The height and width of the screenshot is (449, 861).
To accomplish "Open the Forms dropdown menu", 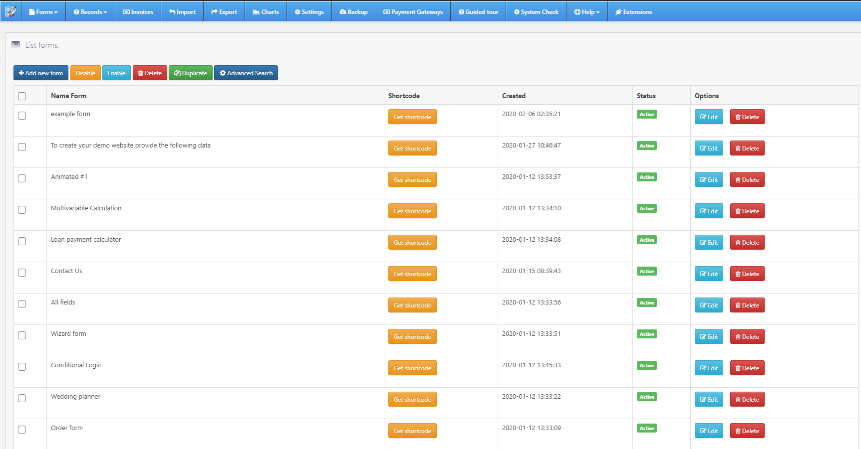I will (x=43, y=11).
